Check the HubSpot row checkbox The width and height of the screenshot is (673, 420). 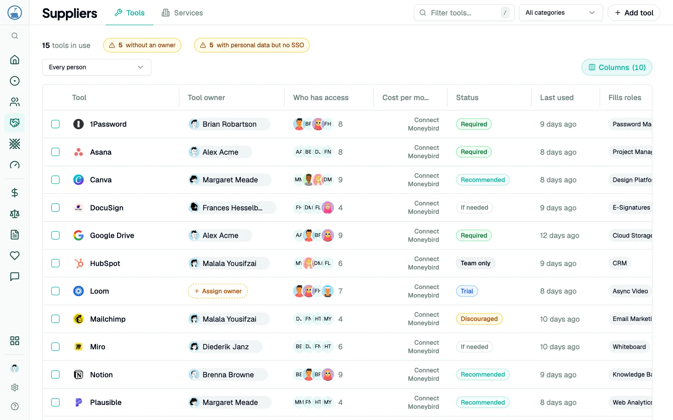55,263
